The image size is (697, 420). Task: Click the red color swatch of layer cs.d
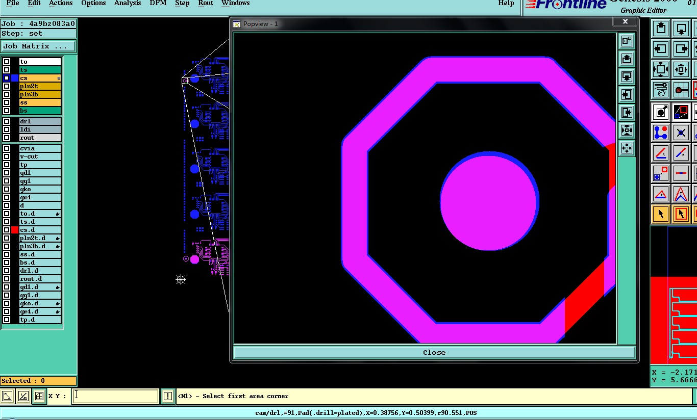(15, 230)
